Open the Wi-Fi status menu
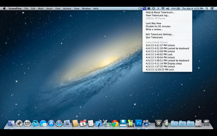The height and width of the screenshot is (136, 217). click(163, 8)
